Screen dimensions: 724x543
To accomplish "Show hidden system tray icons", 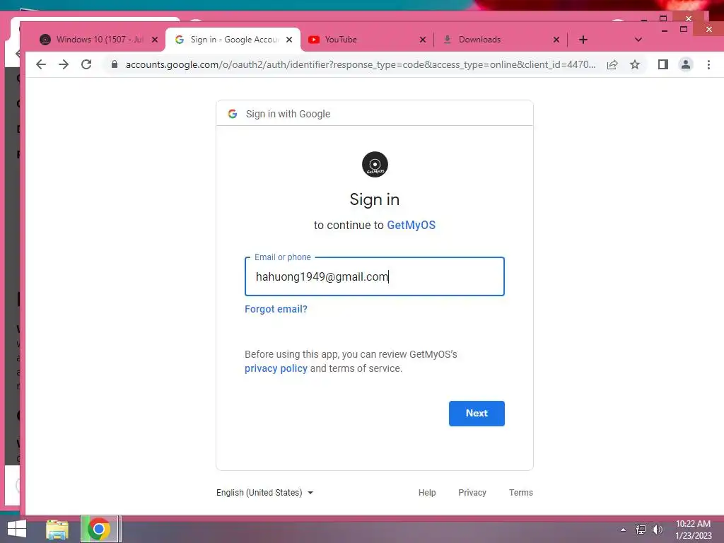I will tap(623, 530).
